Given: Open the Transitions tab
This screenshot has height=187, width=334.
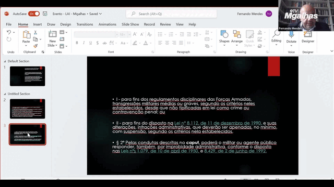Looking at the screenshot, I should click(85, 24).
